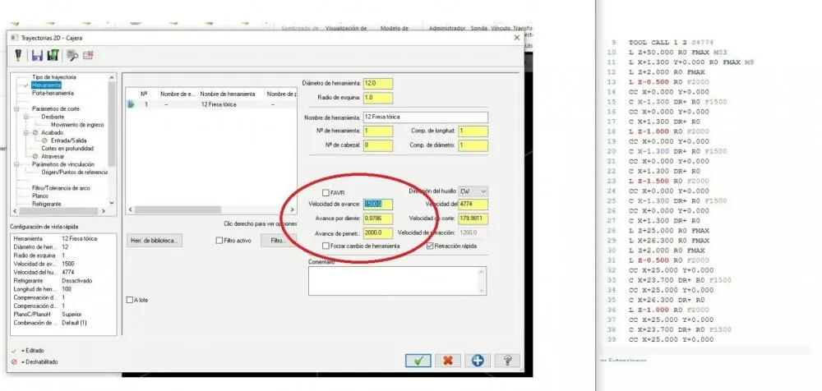Toggle the FAVR checkbox
The width and height of the screenshot is (822, 391).
coord(326,193)
